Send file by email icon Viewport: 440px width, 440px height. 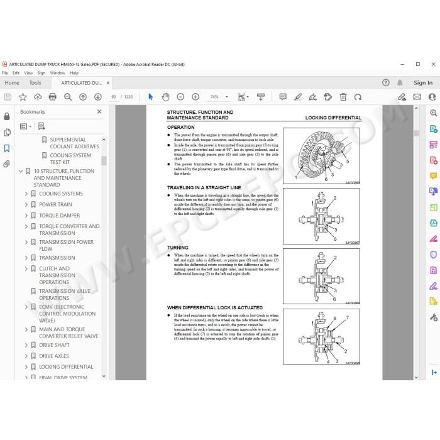tap(417, 97)
